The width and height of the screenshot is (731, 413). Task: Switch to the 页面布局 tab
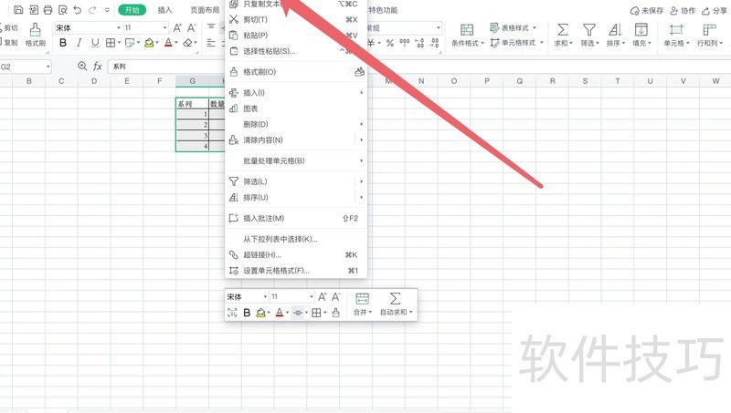pyautogui.click(x=205, y=10)
